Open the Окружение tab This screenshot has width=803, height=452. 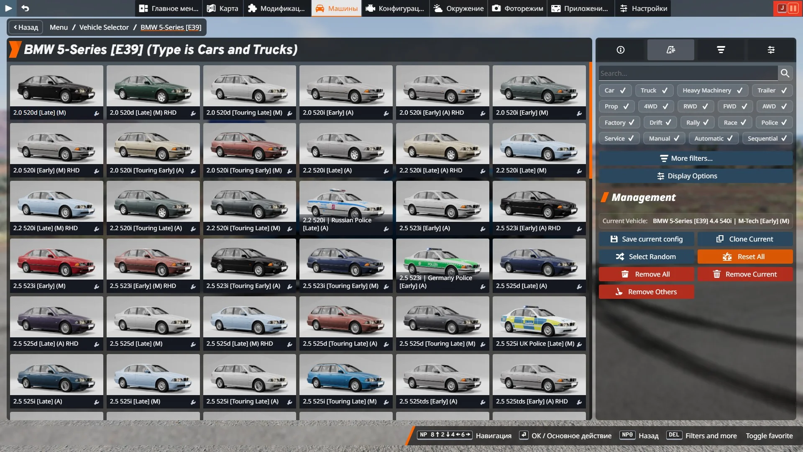[458, 8]
